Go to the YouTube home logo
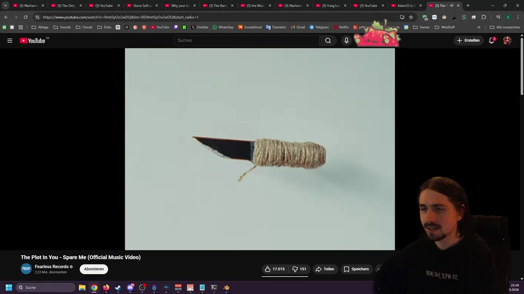The width and height of the screenshot is (524, 294). click(x=32, y=40)
